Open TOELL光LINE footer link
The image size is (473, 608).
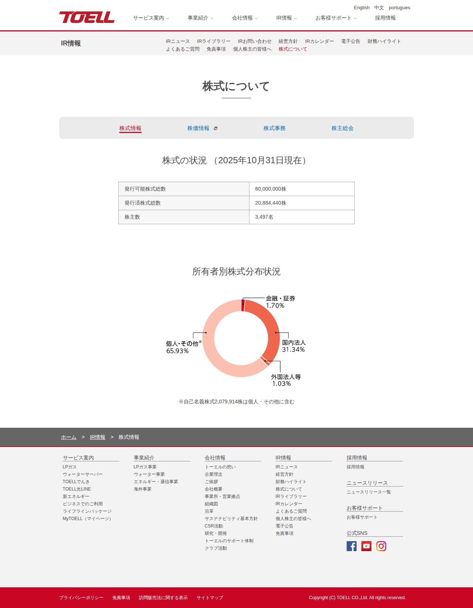pyautogui.click(x=77, y=489)
